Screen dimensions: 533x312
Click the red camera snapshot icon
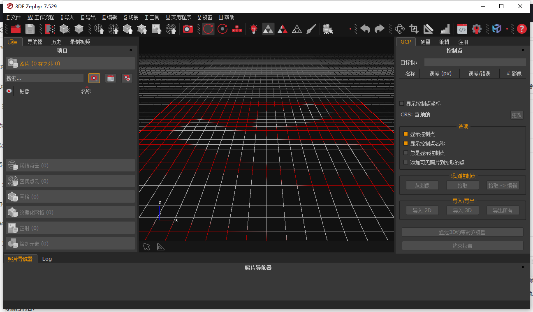coord(188,29)
